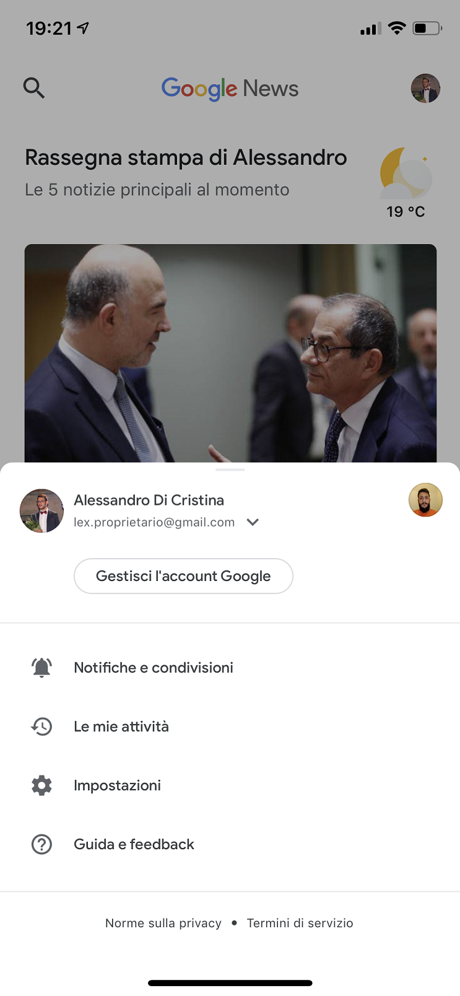The height and width of the screenshot is (996, 460).
Task: Tap the search magnifier icon
Action: point(34,88)
